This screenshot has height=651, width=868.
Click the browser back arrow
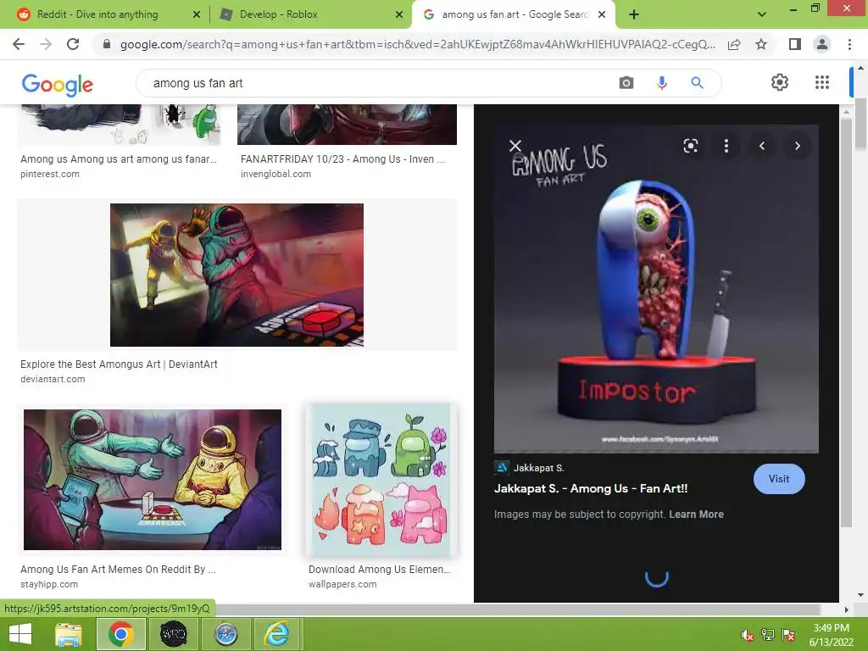19,44
